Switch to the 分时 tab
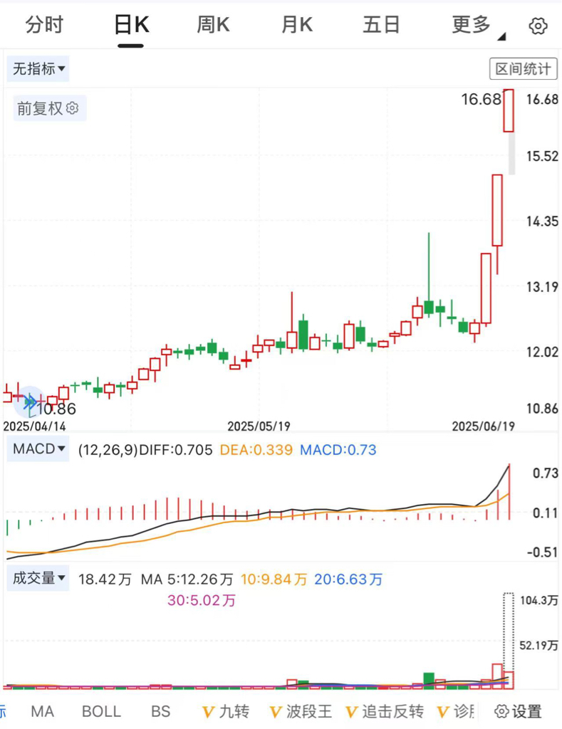 point(44,25)
